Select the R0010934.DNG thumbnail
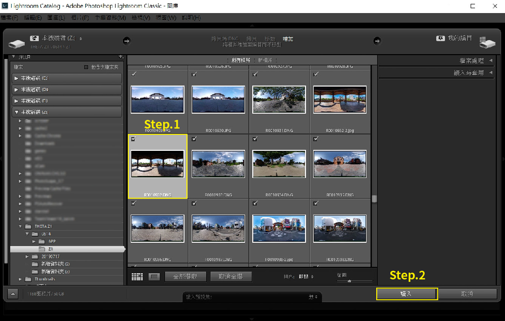Viewport: 505px width, 321px height. (x=279, y=164)
